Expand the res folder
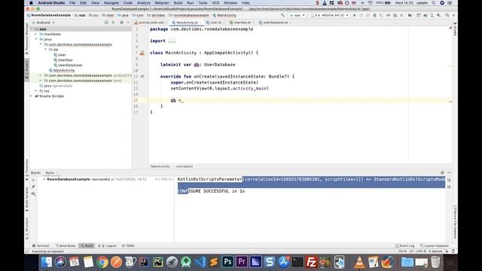Image resolution: width=482 pixels, height=271 pixels. click(x=36, y=91)
